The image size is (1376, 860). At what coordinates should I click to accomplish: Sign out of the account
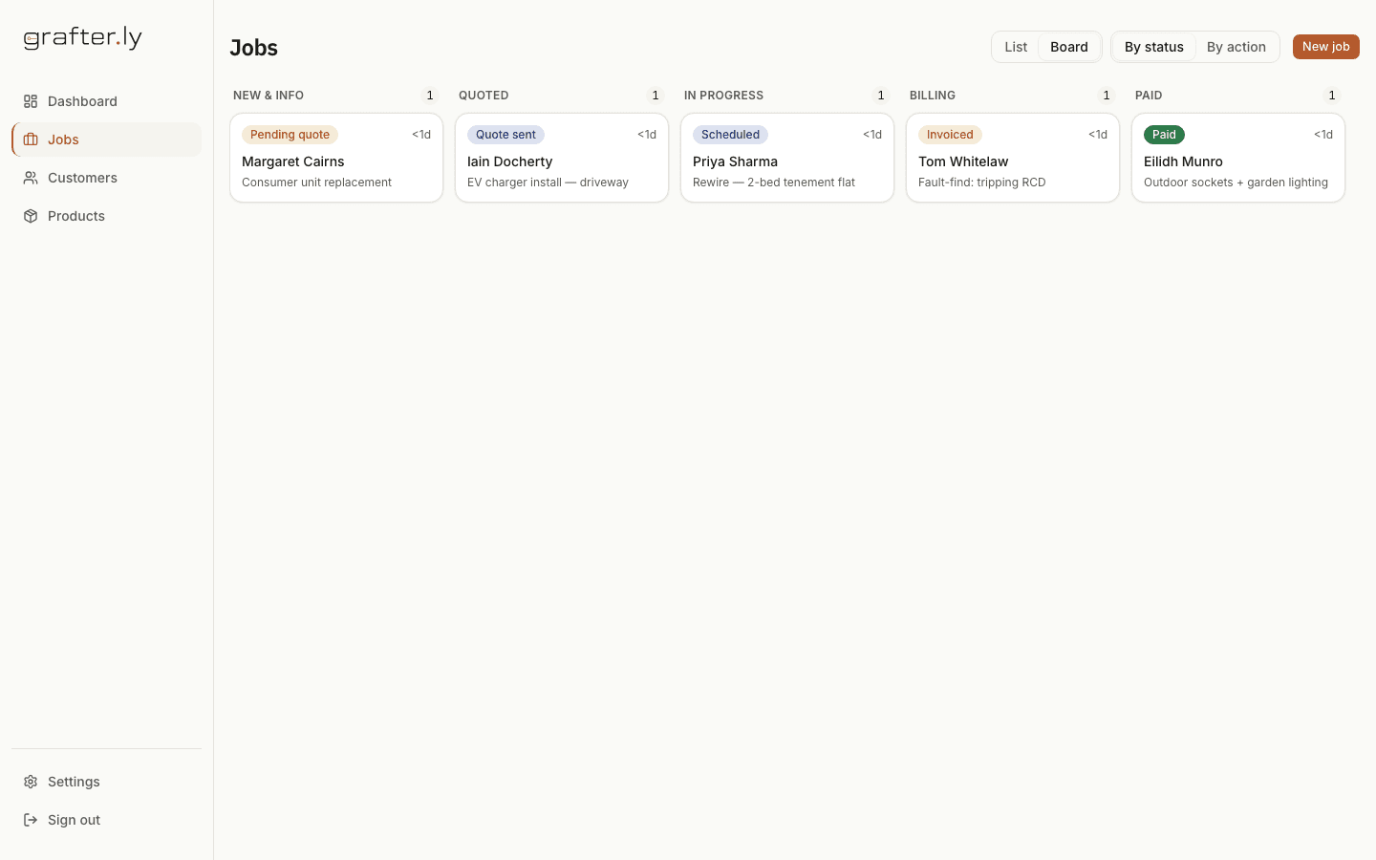point(106,820)
